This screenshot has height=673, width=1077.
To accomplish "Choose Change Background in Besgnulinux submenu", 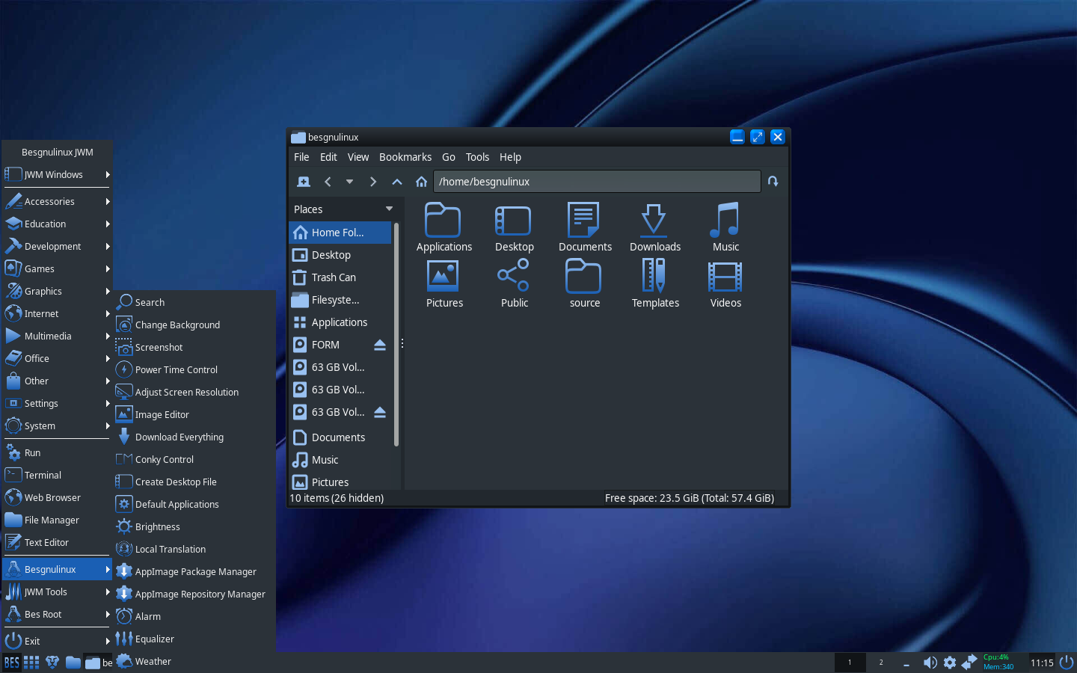I will (194, 325).
